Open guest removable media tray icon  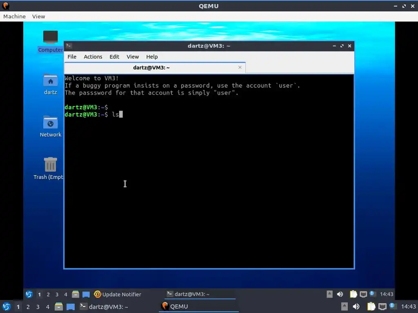[x=329, y=294]
